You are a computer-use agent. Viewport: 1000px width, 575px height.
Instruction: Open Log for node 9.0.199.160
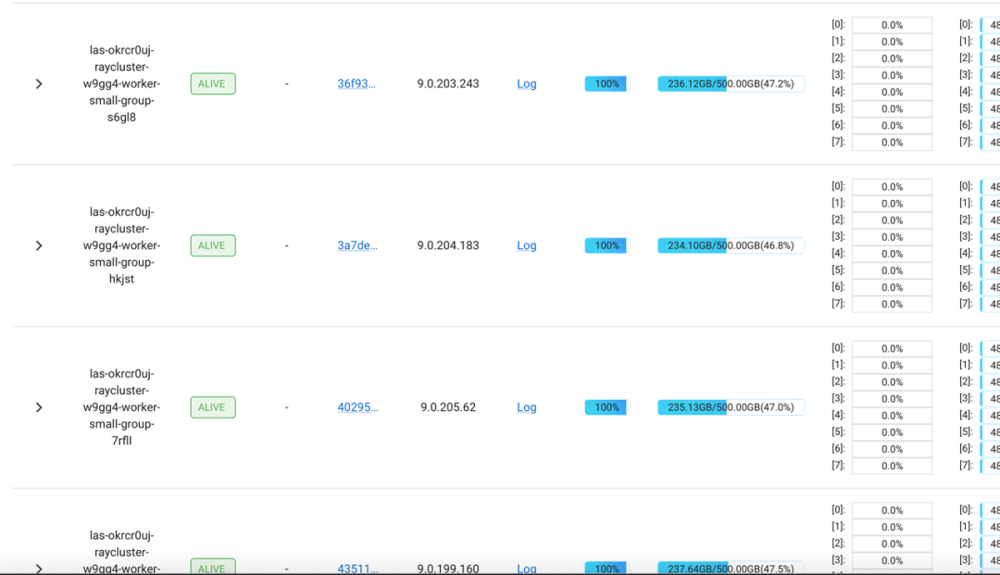tap(527, 568)
